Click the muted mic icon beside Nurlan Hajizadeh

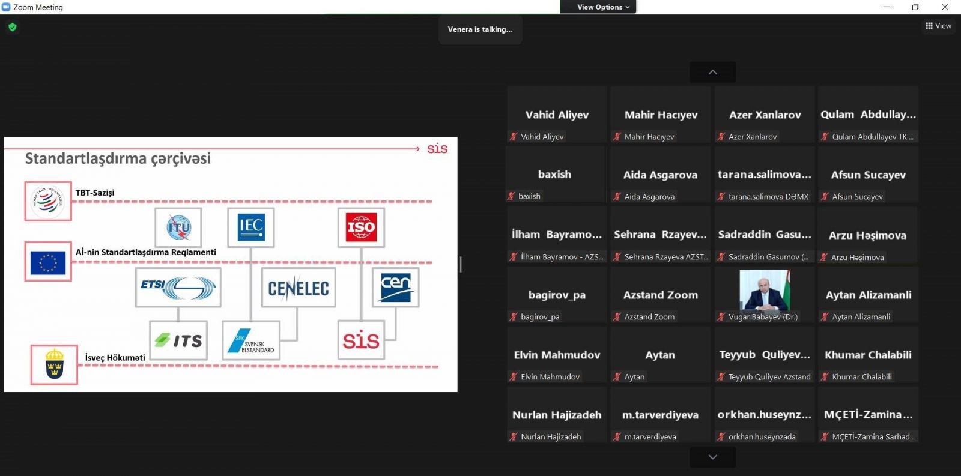click(514, 437)
